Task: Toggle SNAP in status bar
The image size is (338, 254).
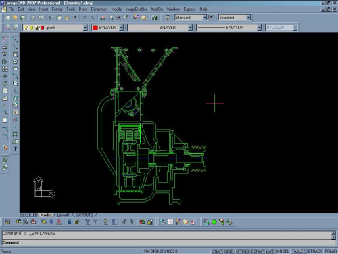Action: click(217, 251)
